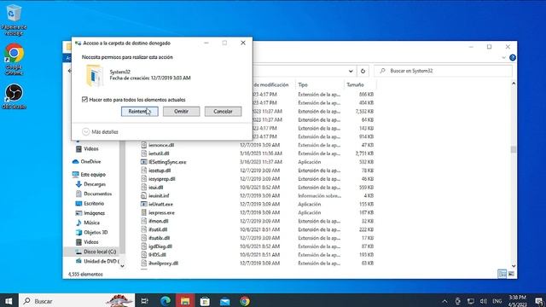Open taskbar clock showing 3:38 PM
This screenshot has width=546, height=307.
(518, 301)
